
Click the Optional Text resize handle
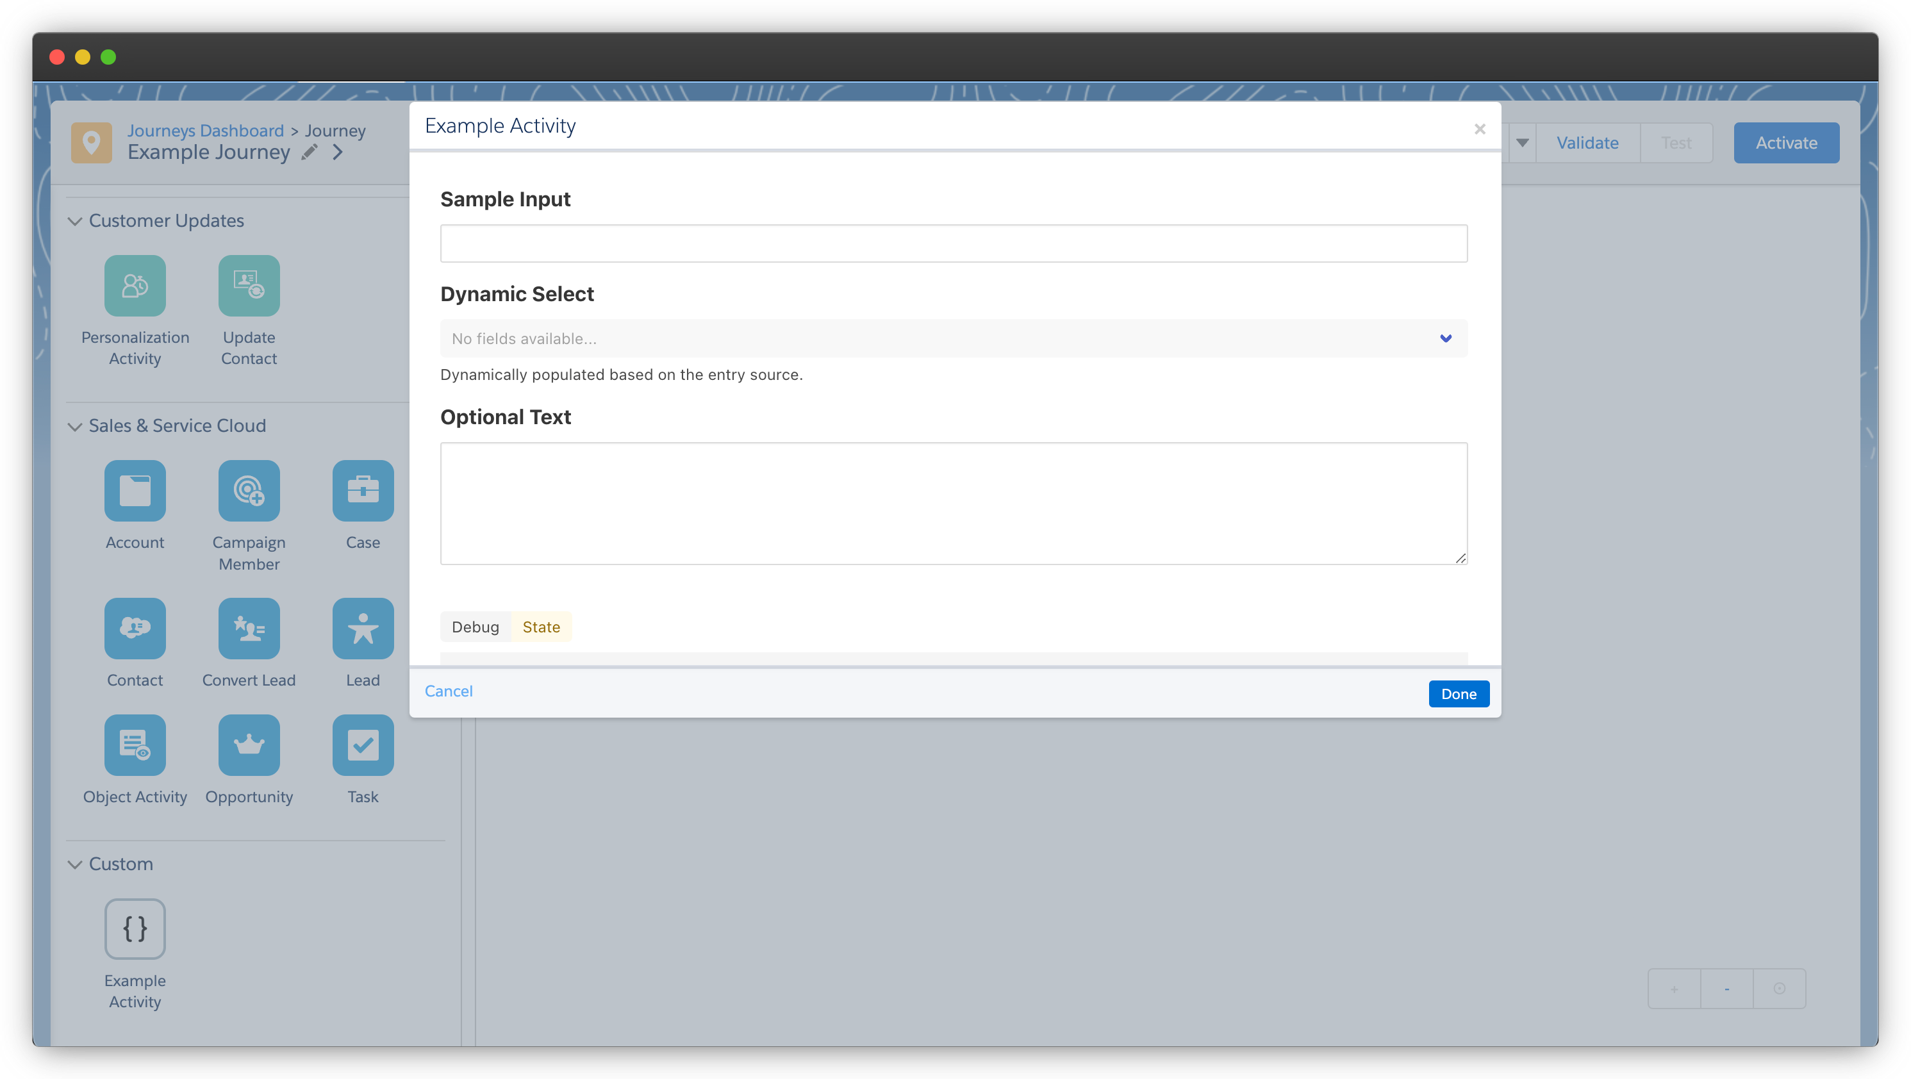(x=1460, y=557)
